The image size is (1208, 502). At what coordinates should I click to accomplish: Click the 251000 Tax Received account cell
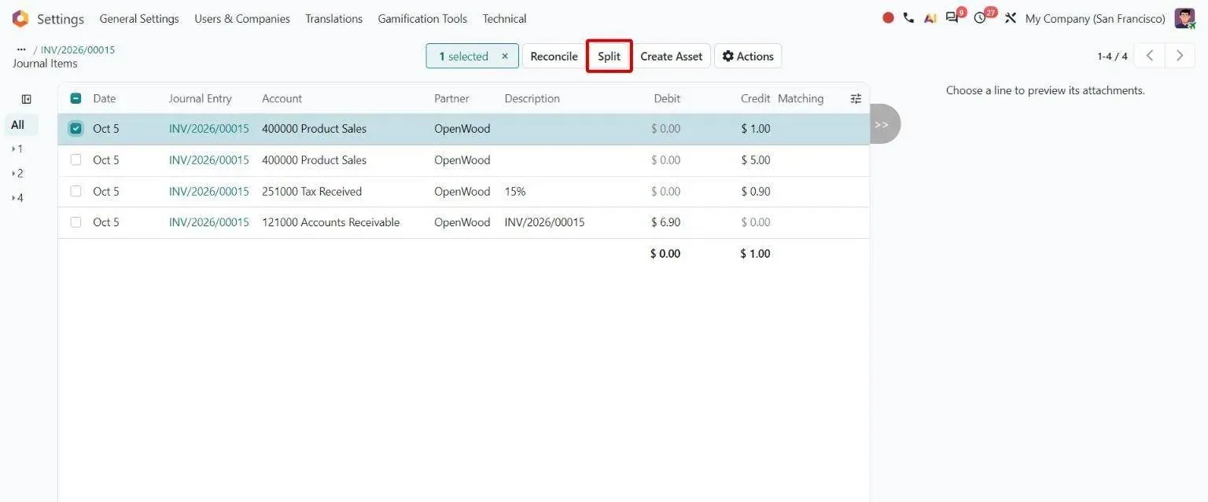311,191
